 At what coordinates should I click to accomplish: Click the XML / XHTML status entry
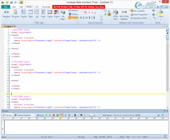100,137
